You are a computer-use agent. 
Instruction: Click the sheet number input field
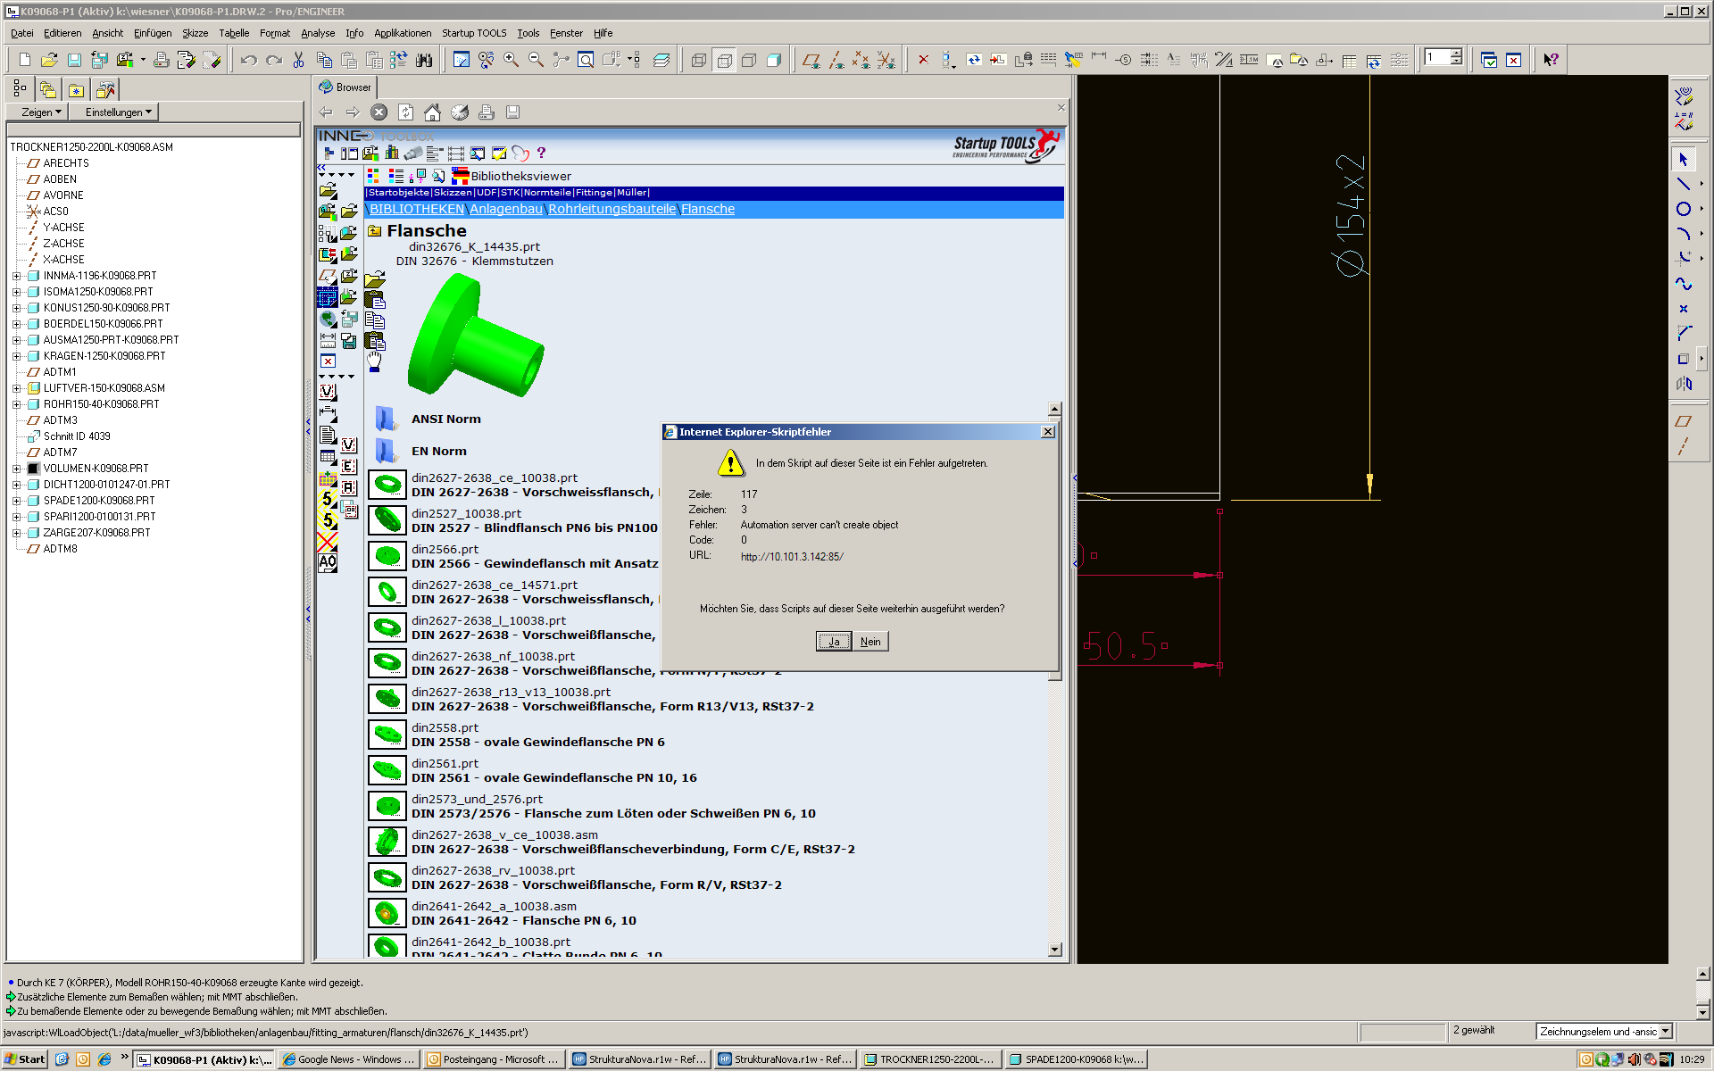tap(1436, 58)
